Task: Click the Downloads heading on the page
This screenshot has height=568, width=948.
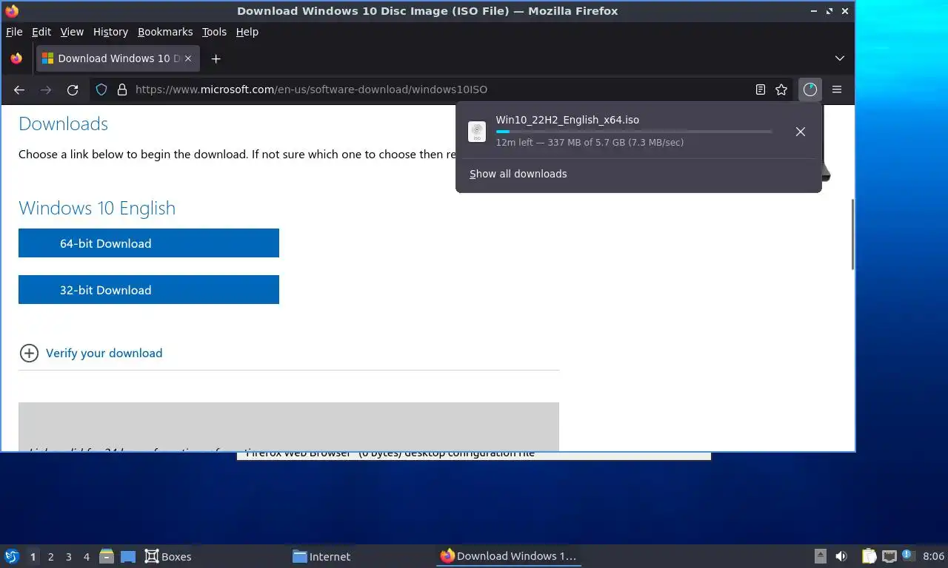Action: click(63, 124)
